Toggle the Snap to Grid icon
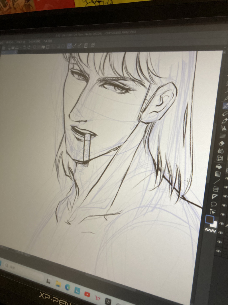Viewport: 228px width, 305px height. 80,46
